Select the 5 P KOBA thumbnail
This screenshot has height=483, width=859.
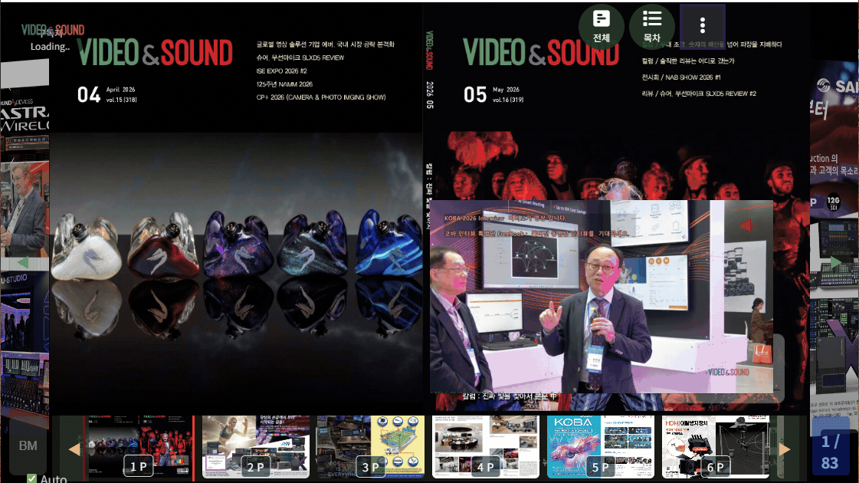click(x=601, y=447)
